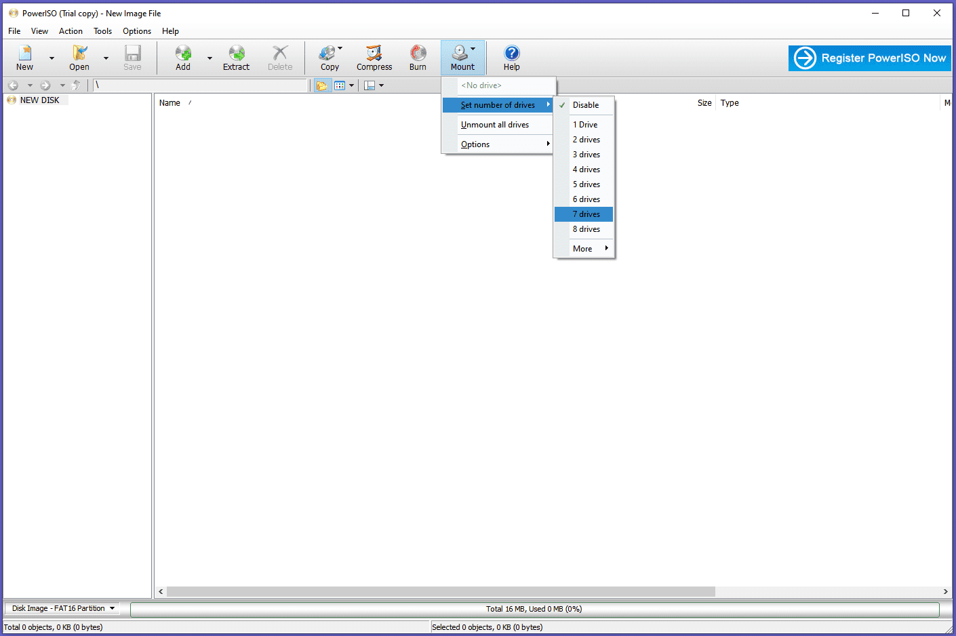Viewport: 956px width, 636px height.
Task: Go forward with the right arrow icon
Action: click(45, 85)
